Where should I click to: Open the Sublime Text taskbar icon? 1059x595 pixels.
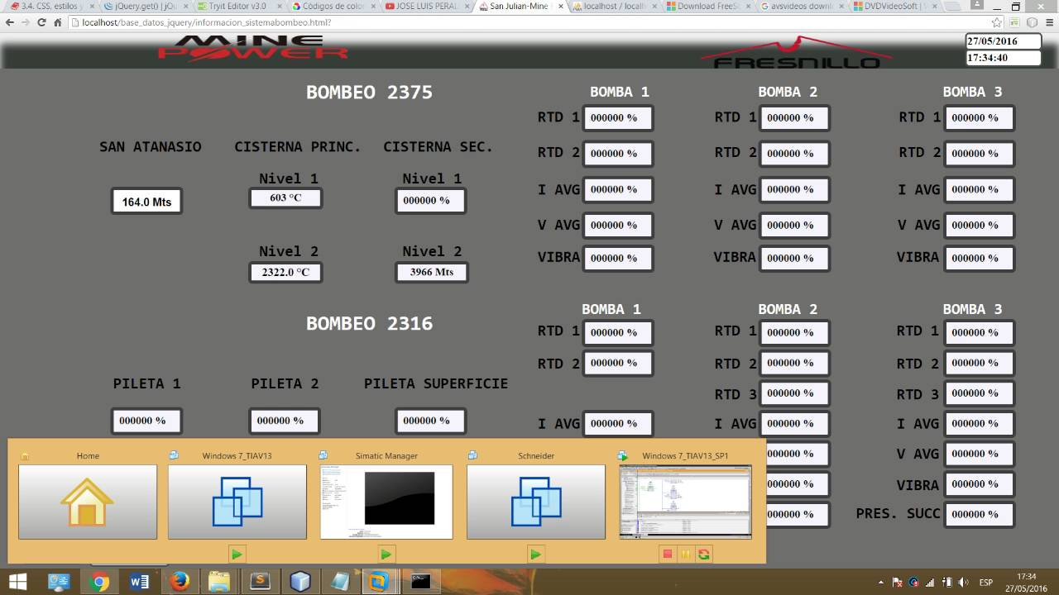260,582
